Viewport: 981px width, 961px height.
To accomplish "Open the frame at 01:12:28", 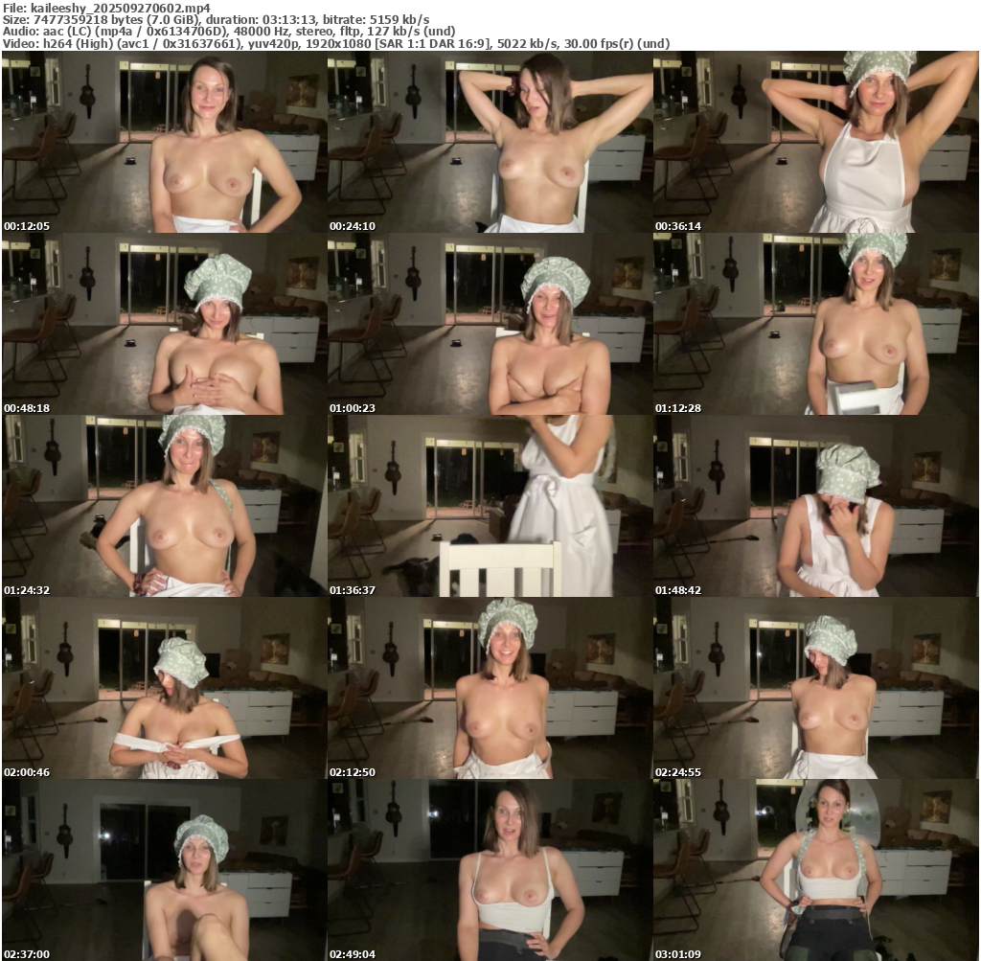I will pos(816,324).
